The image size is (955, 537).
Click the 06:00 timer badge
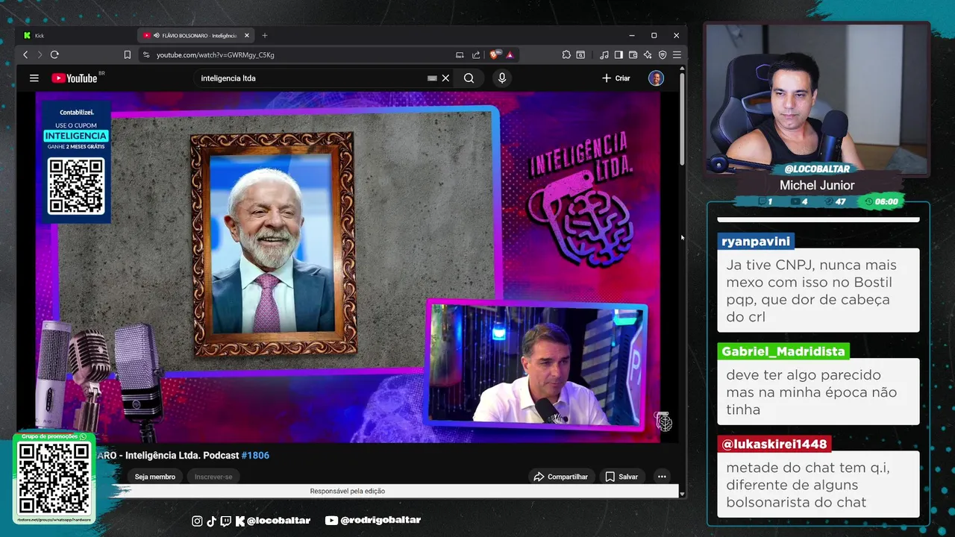881,201
